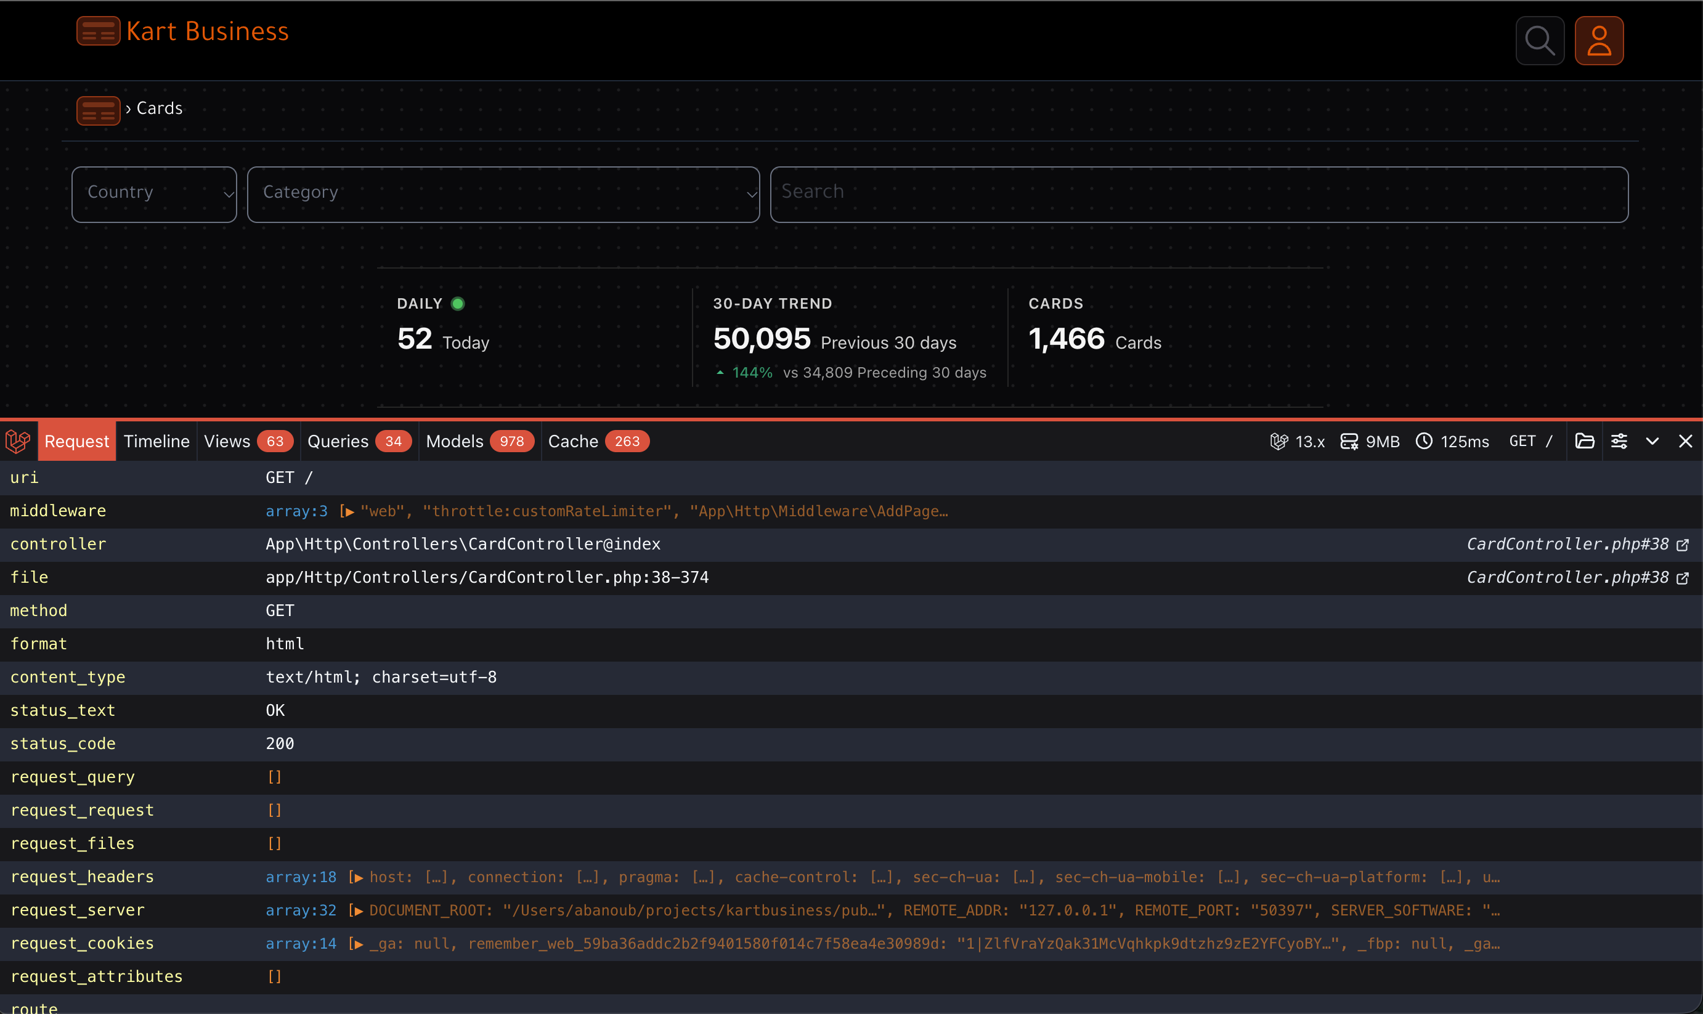Click the 125ms request duration indicator
The height and width of the screenshot is (1014, 1703).
[x=1452, y=442]
